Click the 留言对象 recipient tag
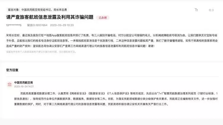Screen dimensions: 223x125 pos(37,10)
